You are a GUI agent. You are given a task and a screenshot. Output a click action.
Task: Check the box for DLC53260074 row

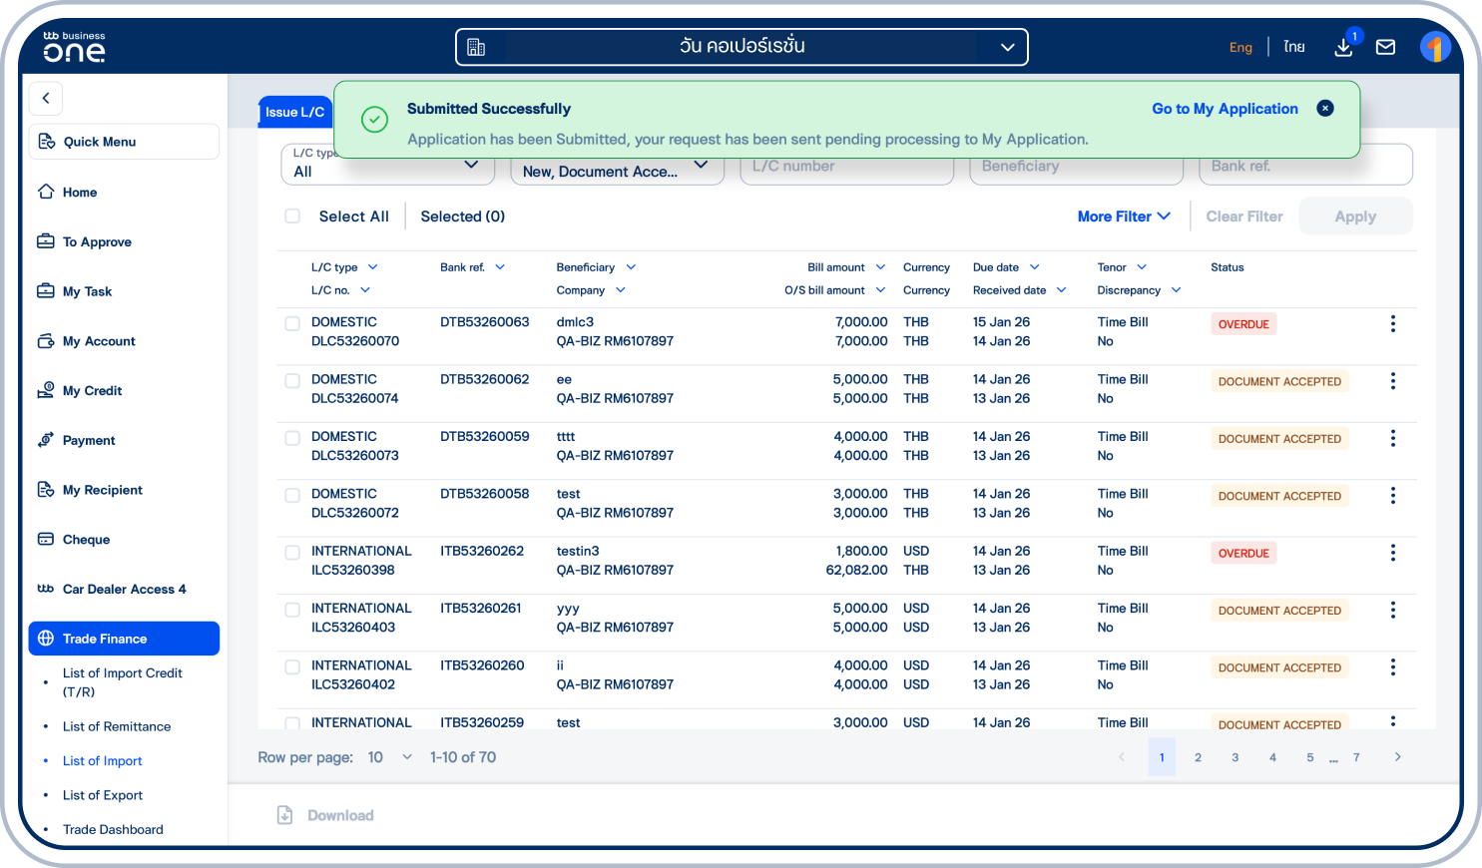(292, 381)
